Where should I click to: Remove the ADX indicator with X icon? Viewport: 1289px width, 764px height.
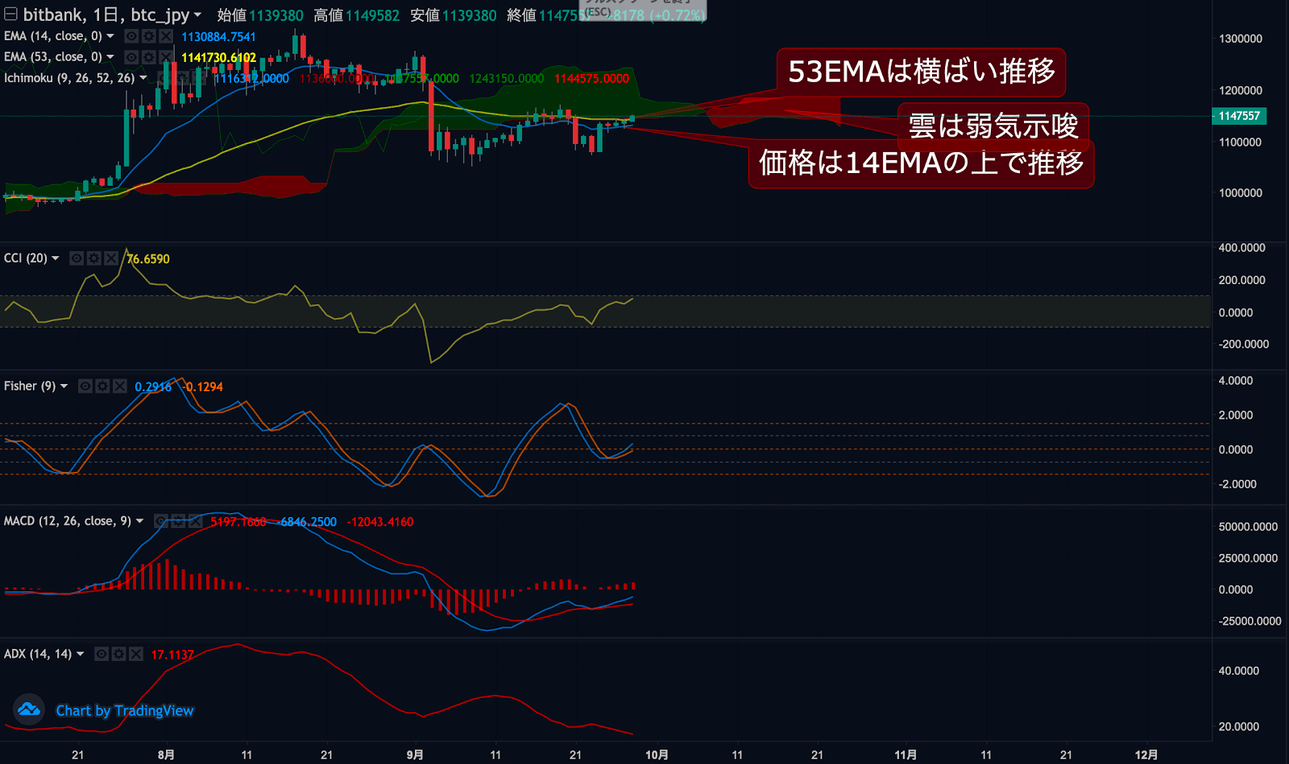click(x=136, y=655)
